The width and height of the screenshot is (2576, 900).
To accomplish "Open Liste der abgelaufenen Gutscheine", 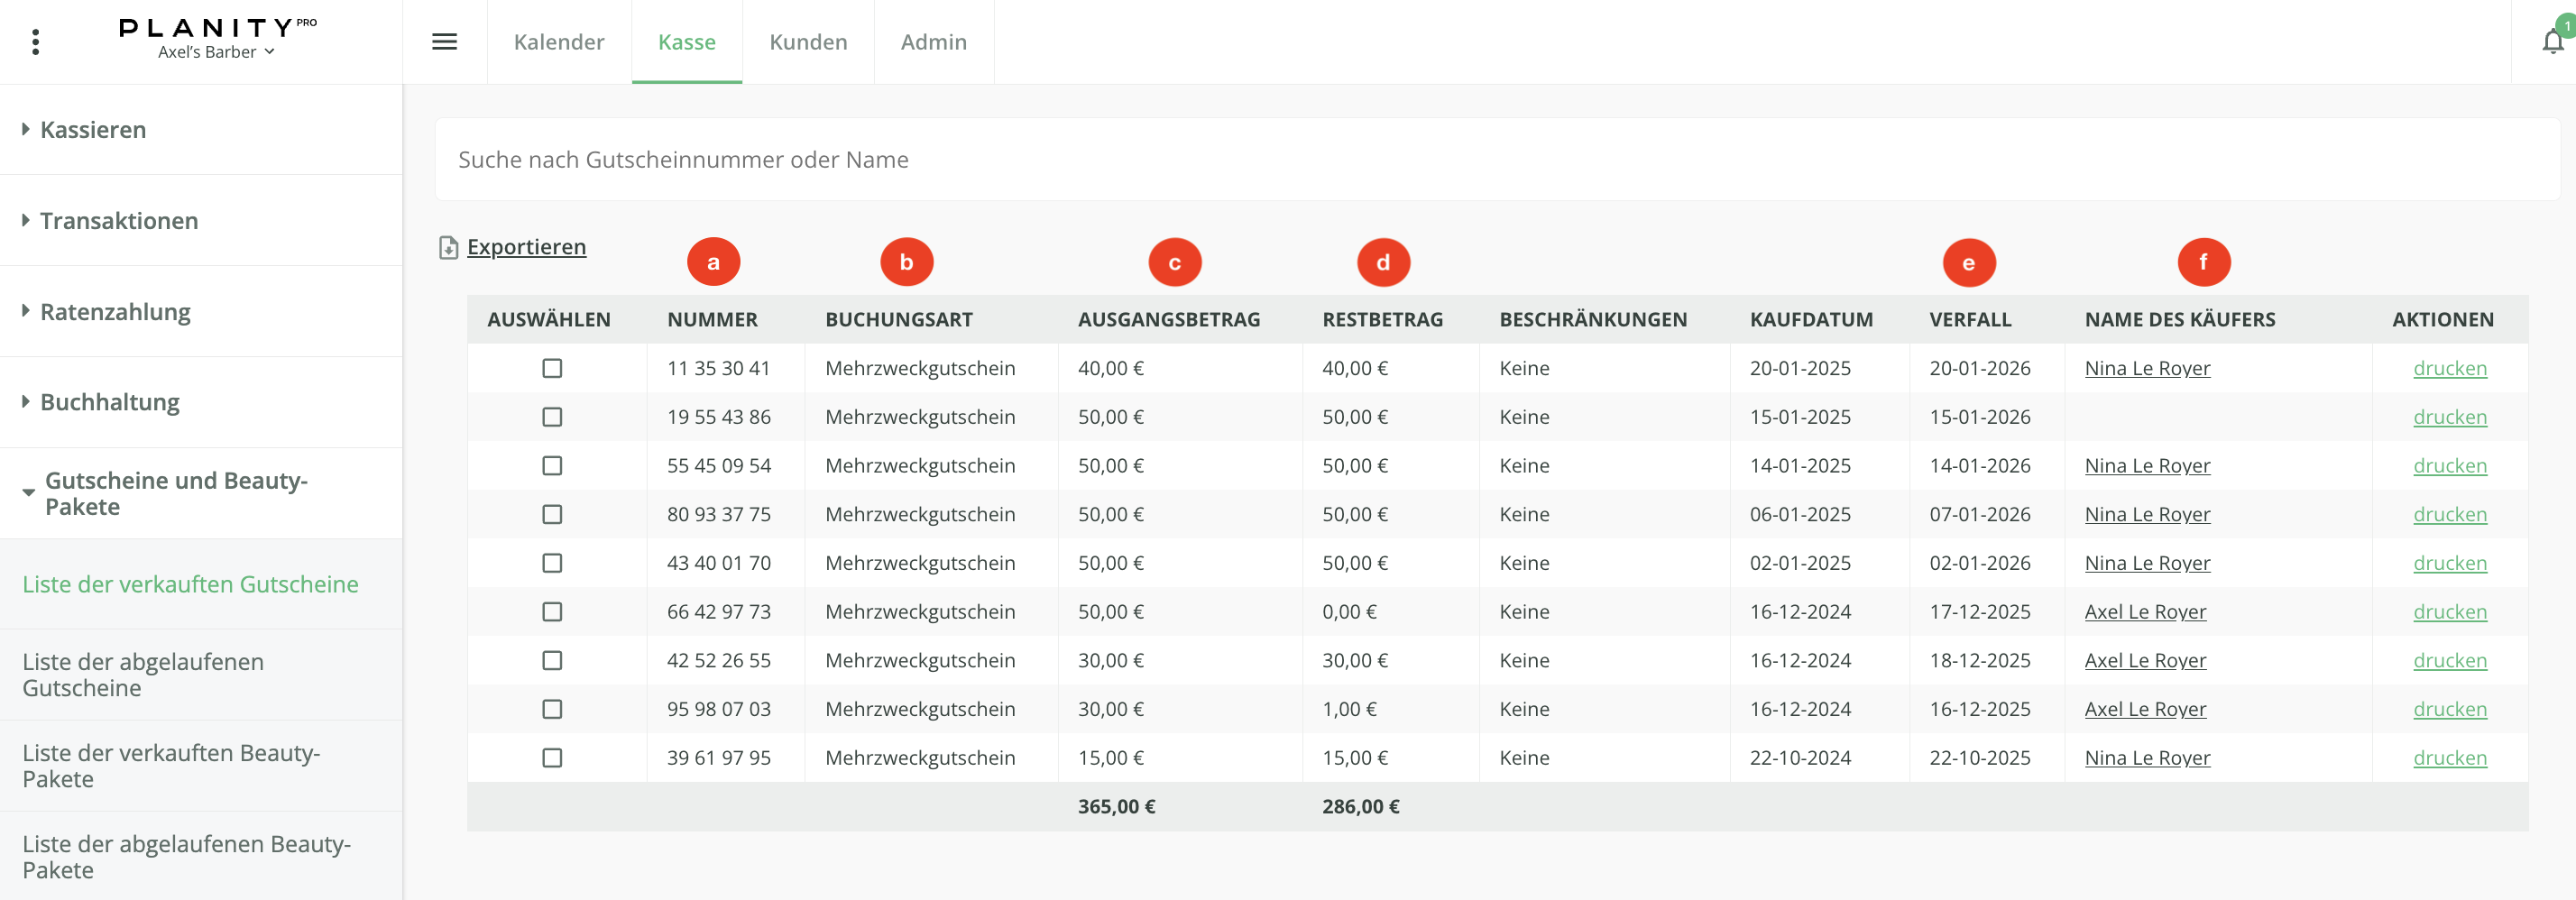I will click(143, 675).
